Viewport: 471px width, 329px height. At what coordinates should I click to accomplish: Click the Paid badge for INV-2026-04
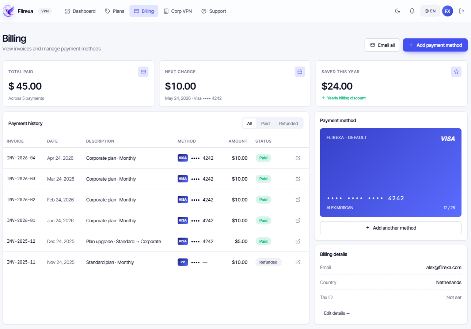(263, 158)
